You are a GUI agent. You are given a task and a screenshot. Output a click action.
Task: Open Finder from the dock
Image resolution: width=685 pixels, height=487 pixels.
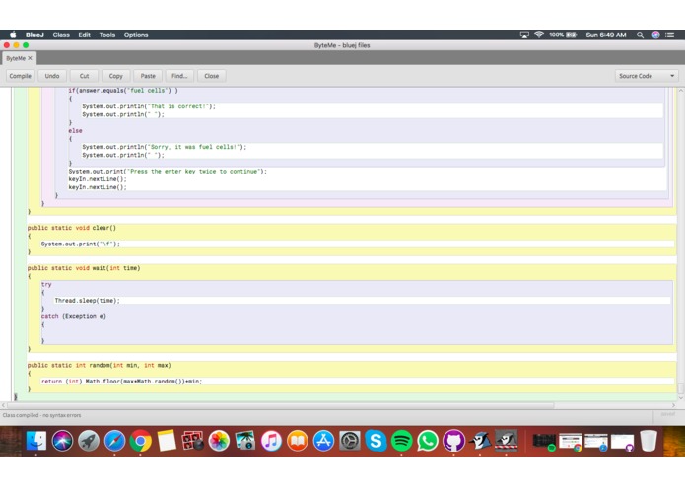click(36, 441)
